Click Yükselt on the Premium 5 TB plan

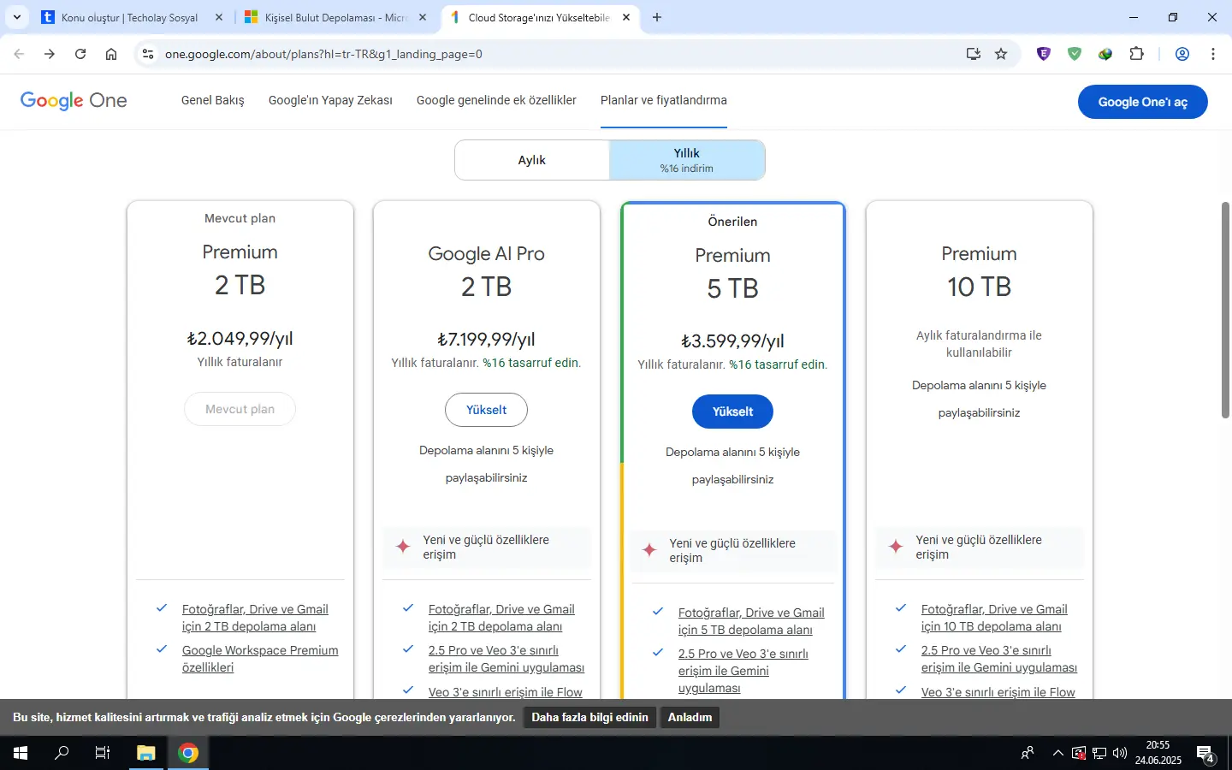pyautogui.click(x=732, y=412)
